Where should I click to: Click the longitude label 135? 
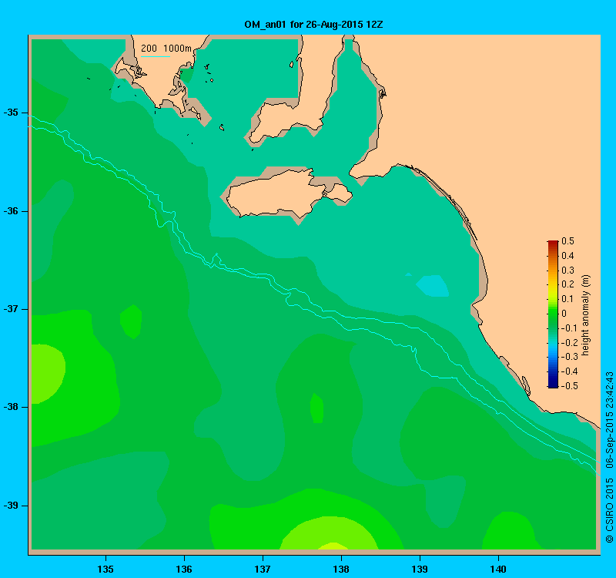click(x=105, y=569)
